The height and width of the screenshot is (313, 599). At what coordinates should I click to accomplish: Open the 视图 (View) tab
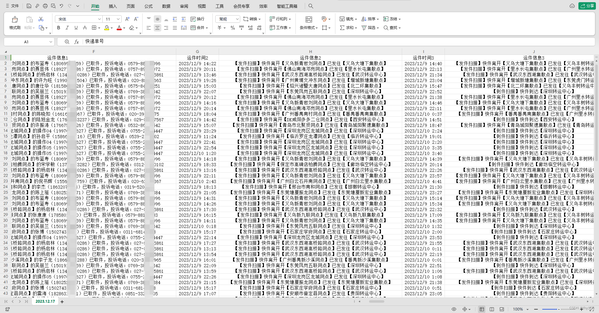202,6
